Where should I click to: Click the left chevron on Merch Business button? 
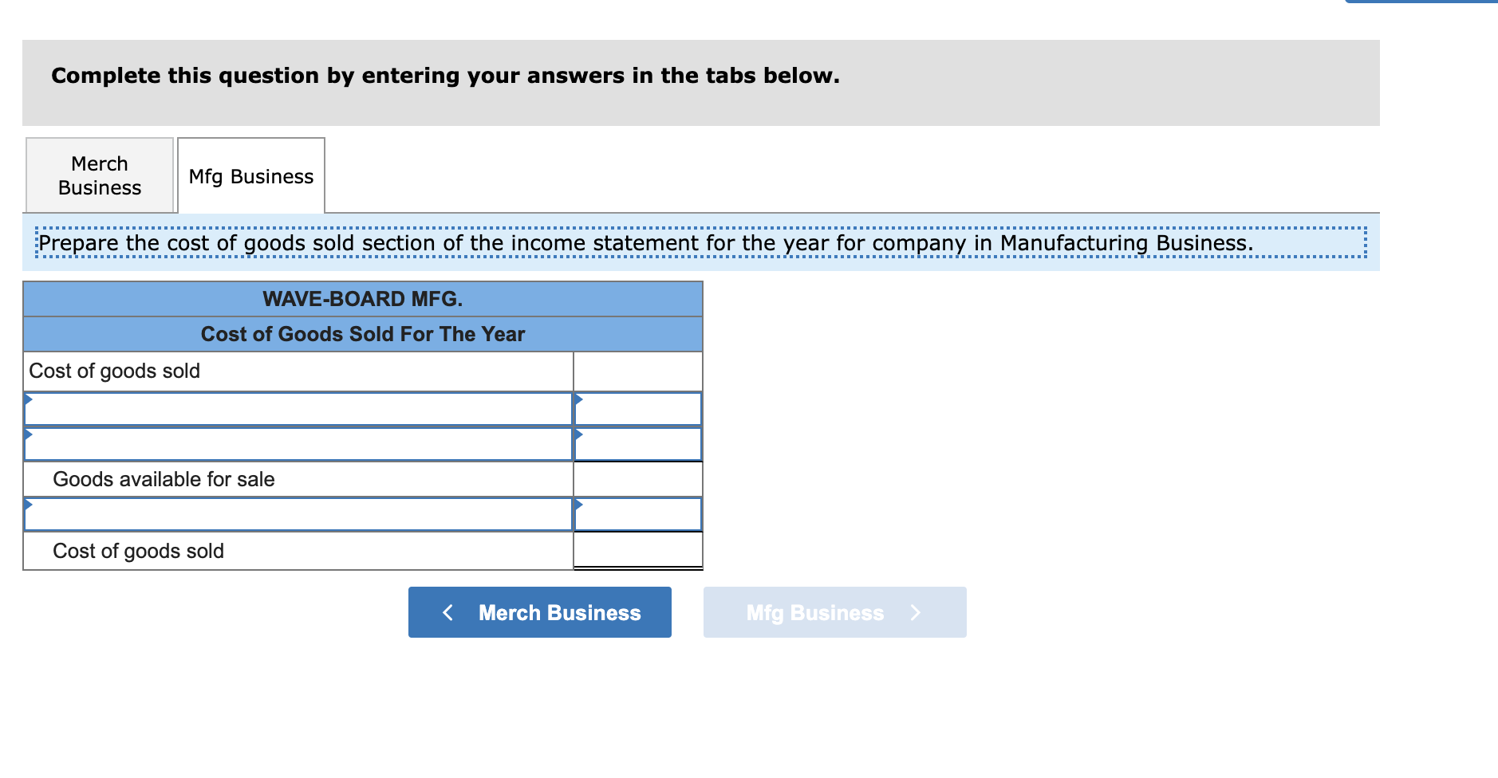[x=447, y=612]
